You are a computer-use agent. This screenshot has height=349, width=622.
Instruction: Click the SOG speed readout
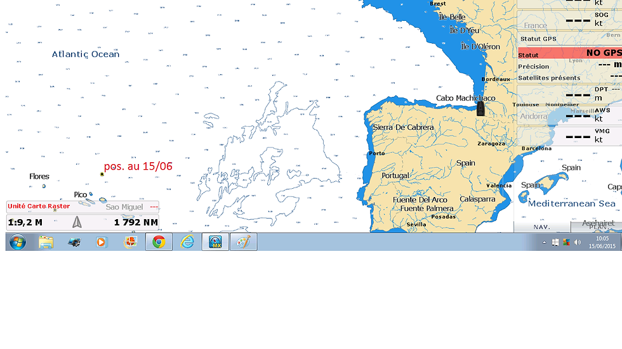[x=570, y=20]
